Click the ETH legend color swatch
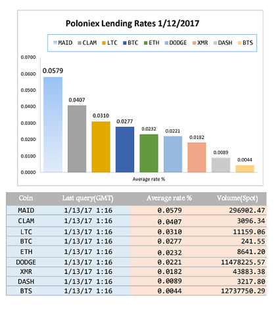The image size is (278, 315). click(x=146, y=43)
